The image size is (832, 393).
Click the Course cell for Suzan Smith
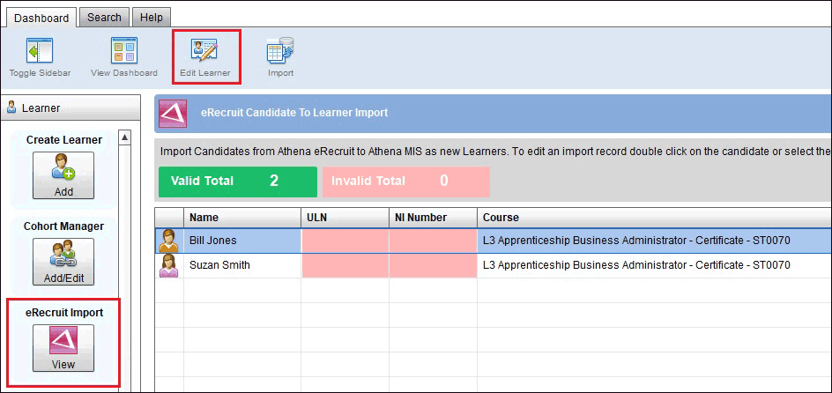pos(654,265)
